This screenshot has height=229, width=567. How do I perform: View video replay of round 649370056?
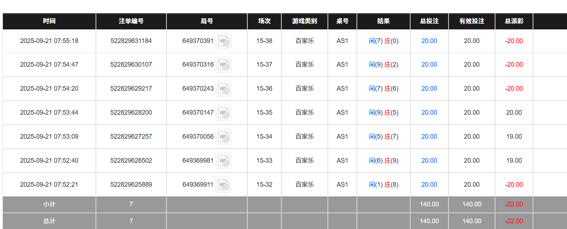click(x=223, y=137)
